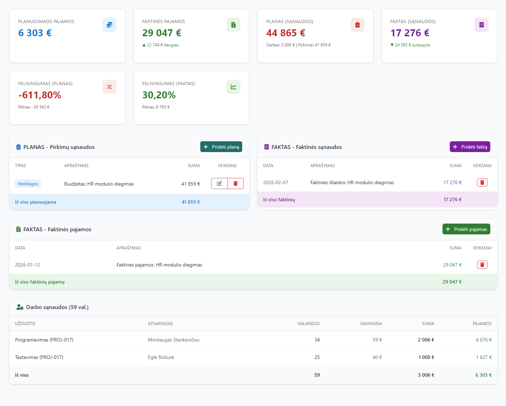Click the green invoice icon in Faktinės pajamos card
Image resolution: width=506 pixels, height=406 pixels.
click(x=233, y=25)
